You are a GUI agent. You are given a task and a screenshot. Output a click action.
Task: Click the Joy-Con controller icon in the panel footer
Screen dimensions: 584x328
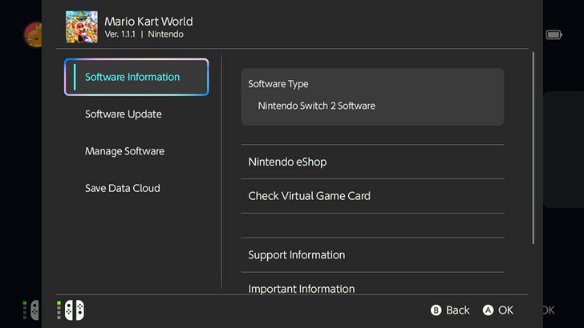click(74, 310)
